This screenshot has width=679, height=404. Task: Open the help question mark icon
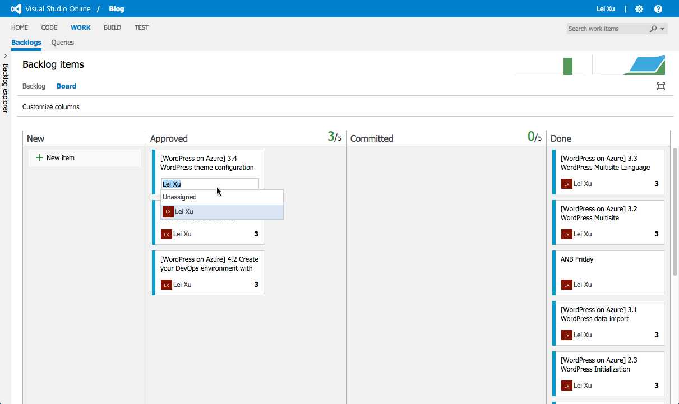click(658, 9)
